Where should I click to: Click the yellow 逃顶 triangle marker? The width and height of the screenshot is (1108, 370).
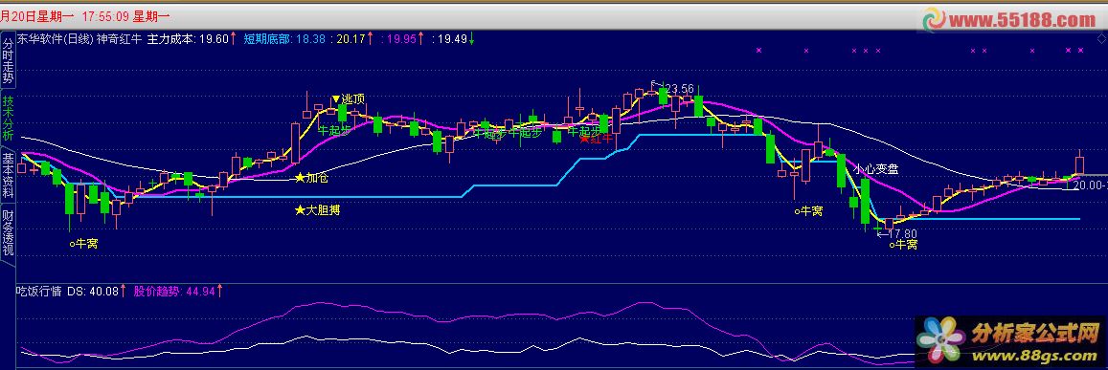(349, 99)
